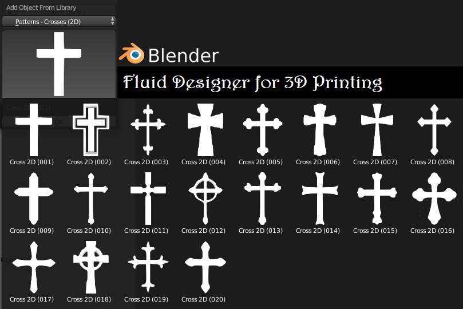This screenshot has width=463, height=309.
Task: Click the large cross preview thumbnail
Action: tap(59, 64)
